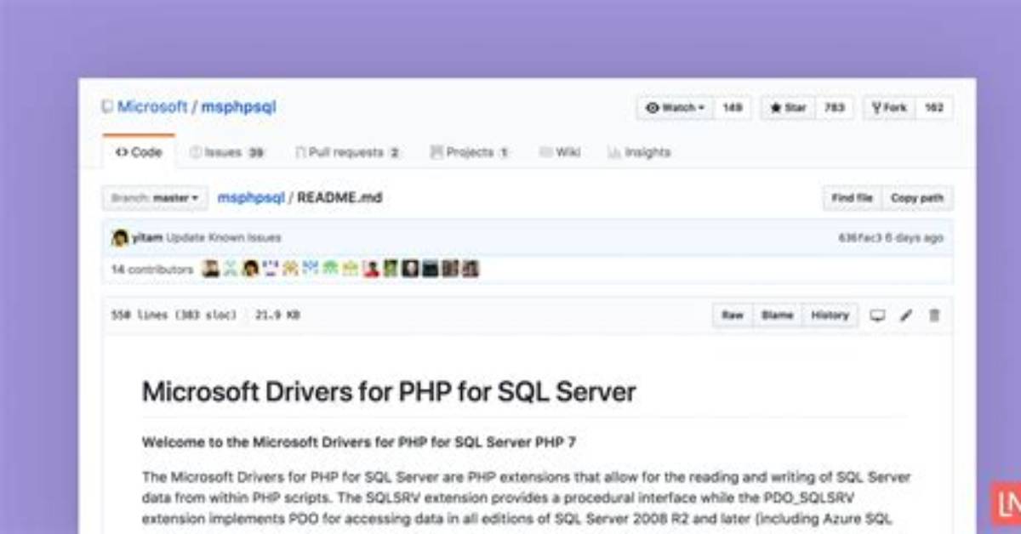Click the Pull requests tab icon
Viewport: 1021px width, 534px height.
[x=300, y=152]
